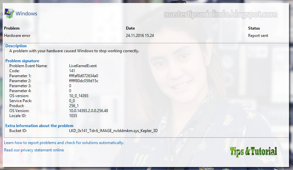Viewport: 293px width, 170px height.
Task: Click the 'Date' column heading
Action: 131,28
